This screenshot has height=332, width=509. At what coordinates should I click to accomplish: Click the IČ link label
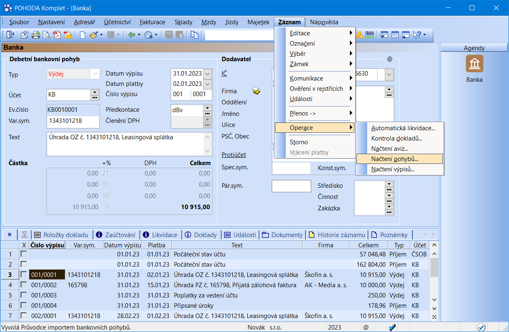pos(224,74)
